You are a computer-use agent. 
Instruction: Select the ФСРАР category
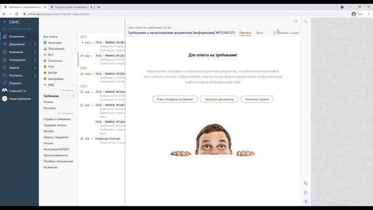[52, 73]
